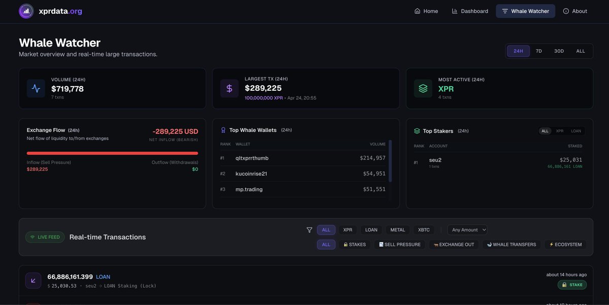This screenshot has width=609, height=305.
Task: Open the Any Amount dropdown
Action: 467,230
